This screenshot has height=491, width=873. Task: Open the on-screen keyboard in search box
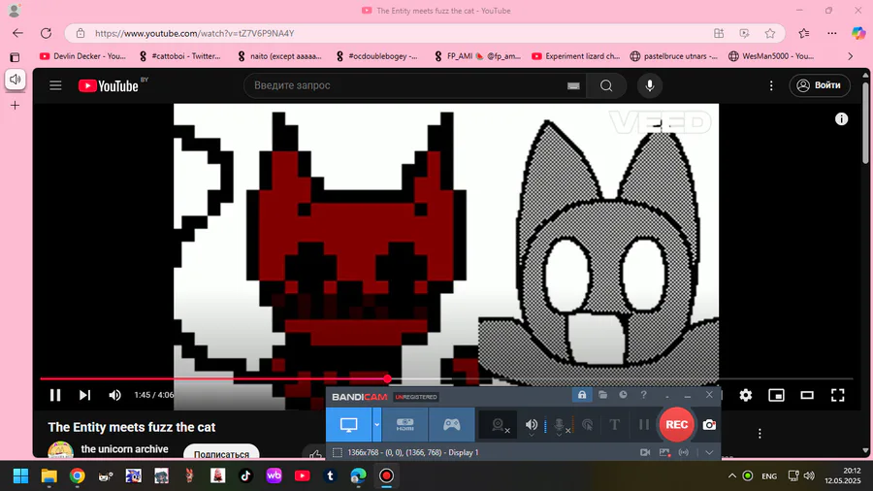573,85
